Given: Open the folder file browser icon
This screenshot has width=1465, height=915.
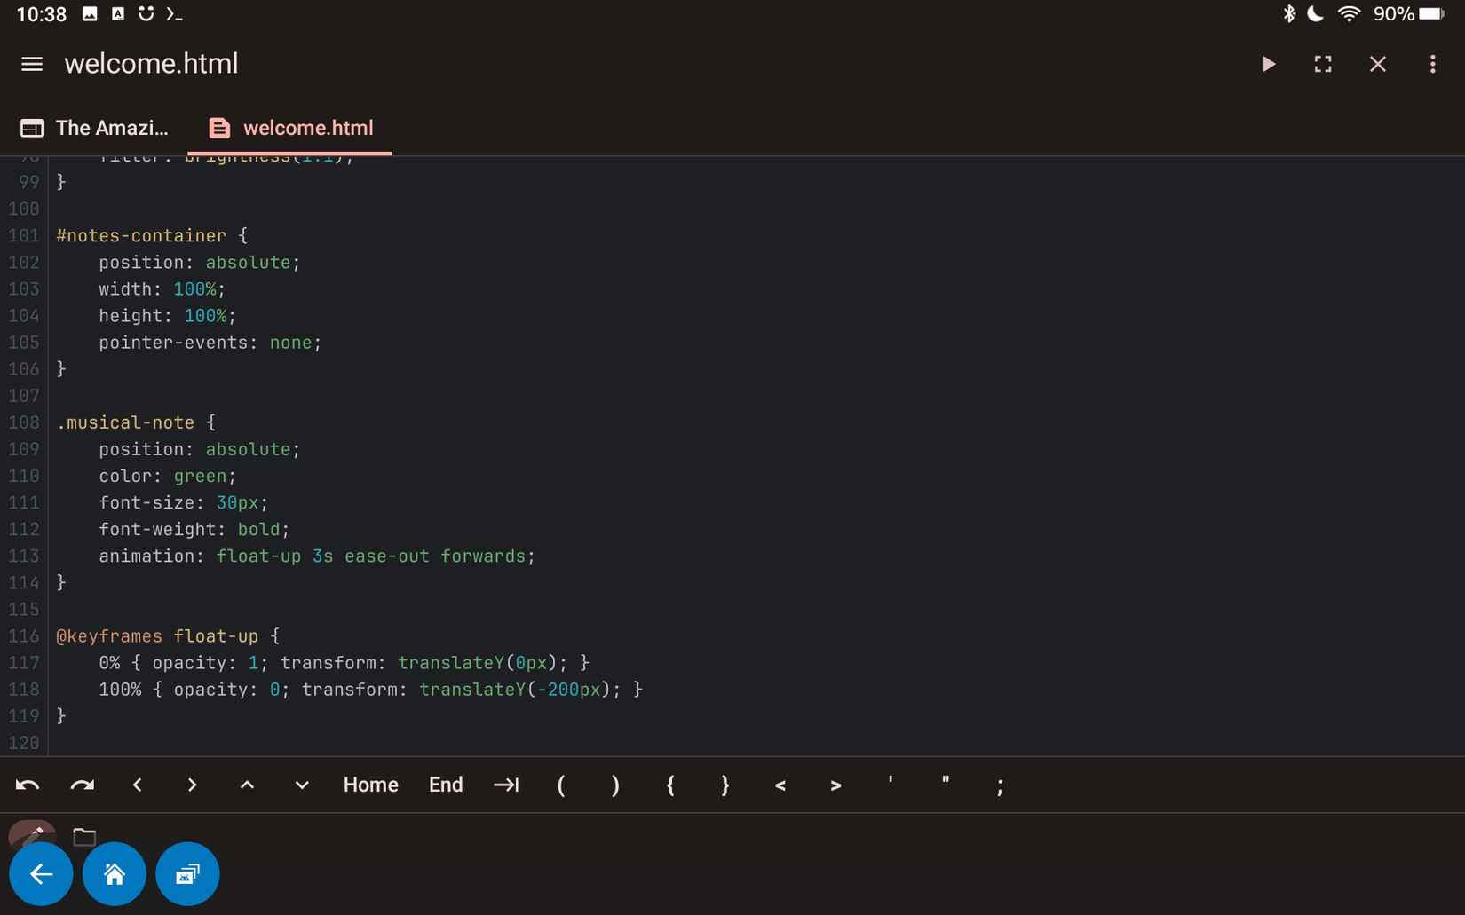Looking at the screenshot, I should pos(84,836).
